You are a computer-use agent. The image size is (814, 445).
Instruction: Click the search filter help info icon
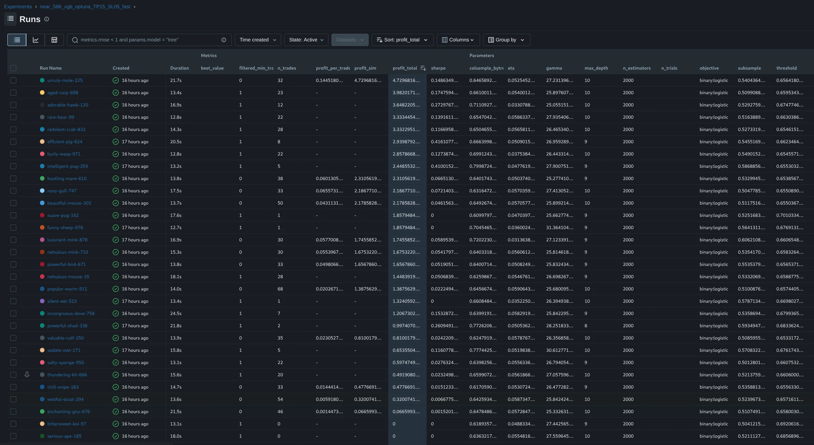(x=224, y=40)
